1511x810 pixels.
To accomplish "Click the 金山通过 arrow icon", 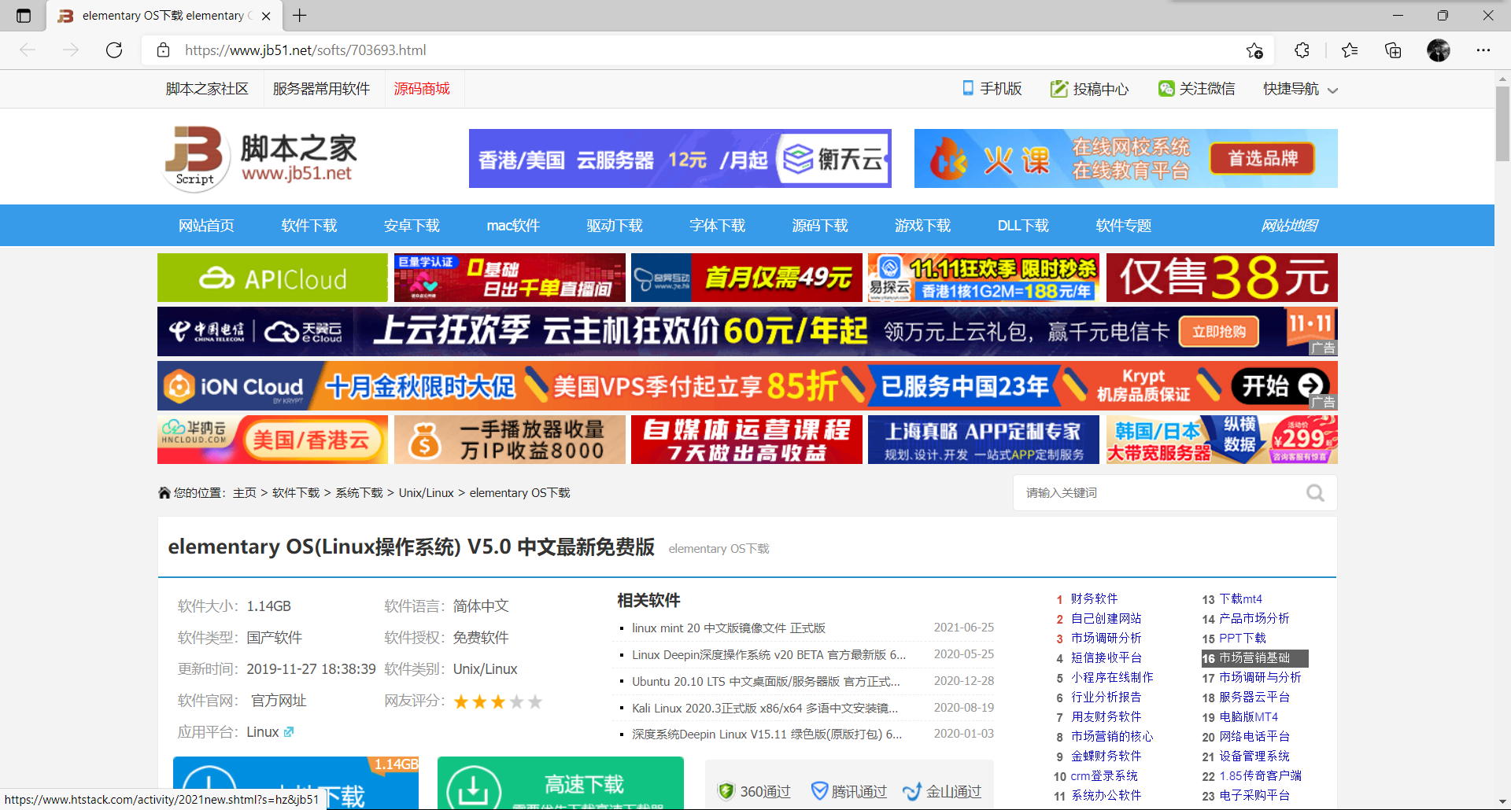I will [x=913, y=791].
